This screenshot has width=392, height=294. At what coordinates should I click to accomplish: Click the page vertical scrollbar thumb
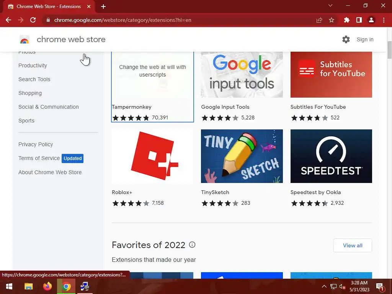(x=389, y=50)
